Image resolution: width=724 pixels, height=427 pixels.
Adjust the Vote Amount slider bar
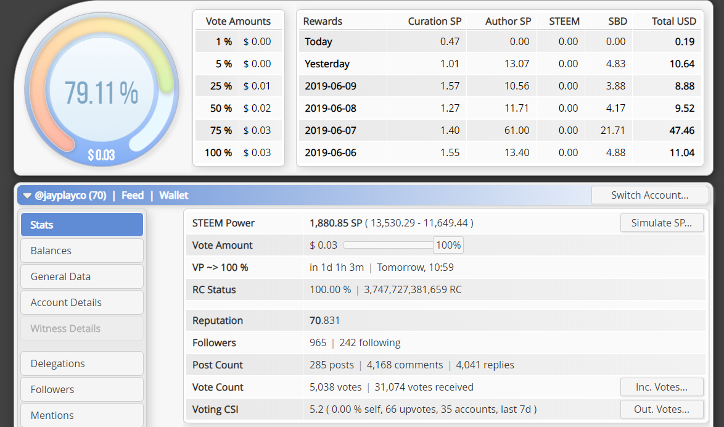point(388,245)
